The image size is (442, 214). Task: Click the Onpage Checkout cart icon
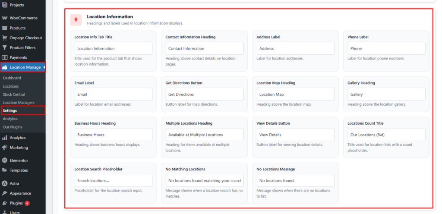point(4,38)
